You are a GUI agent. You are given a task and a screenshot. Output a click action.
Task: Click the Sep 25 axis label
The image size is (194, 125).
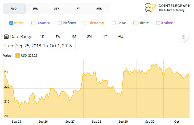16,122
